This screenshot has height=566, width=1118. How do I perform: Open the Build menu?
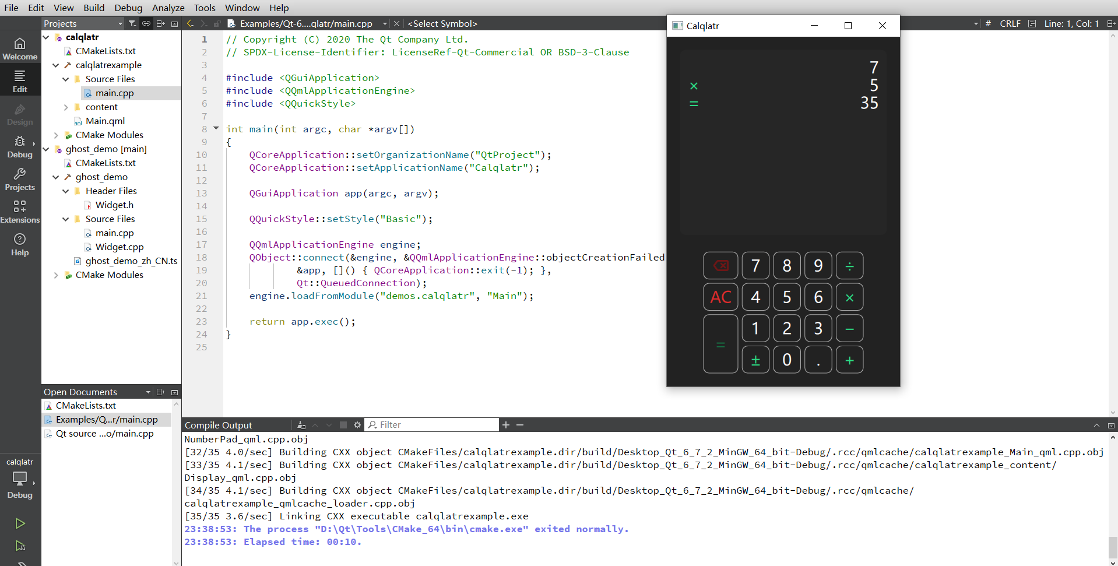click(x=94, y=8)
